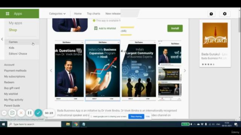Click the recorder webcam icon
The height and width of the screenshot is (135, 241).
click(x=12, y=113)
